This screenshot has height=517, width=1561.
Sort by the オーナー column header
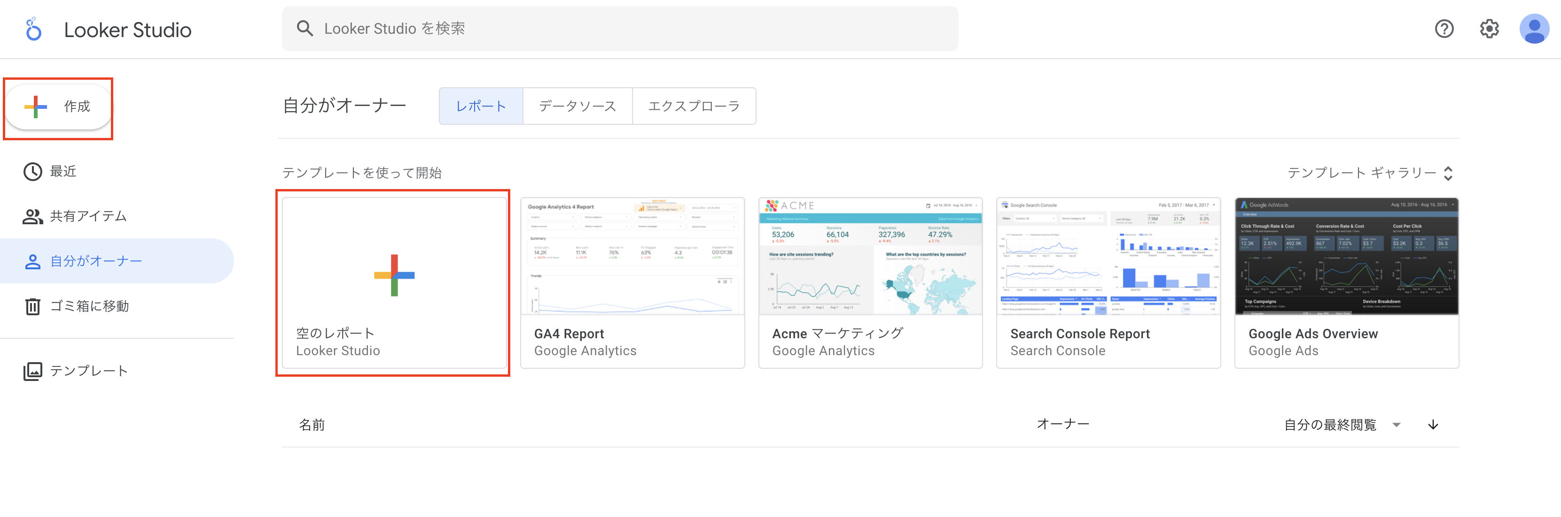(x=1062, y=425)
